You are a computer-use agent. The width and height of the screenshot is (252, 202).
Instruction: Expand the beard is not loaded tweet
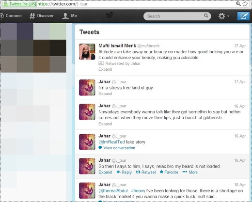coord(105,172)
